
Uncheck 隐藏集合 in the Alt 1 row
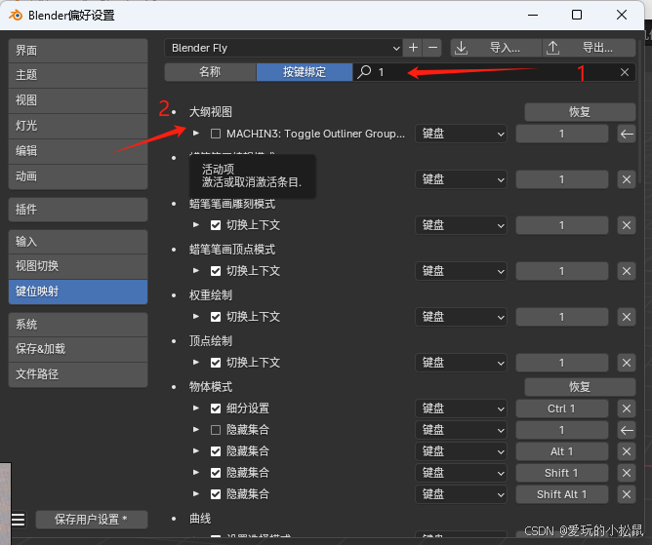point(216,451)
